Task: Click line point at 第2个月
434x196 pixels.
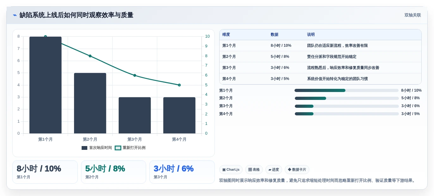Action: pyautogui.click(x=90, y=56)
